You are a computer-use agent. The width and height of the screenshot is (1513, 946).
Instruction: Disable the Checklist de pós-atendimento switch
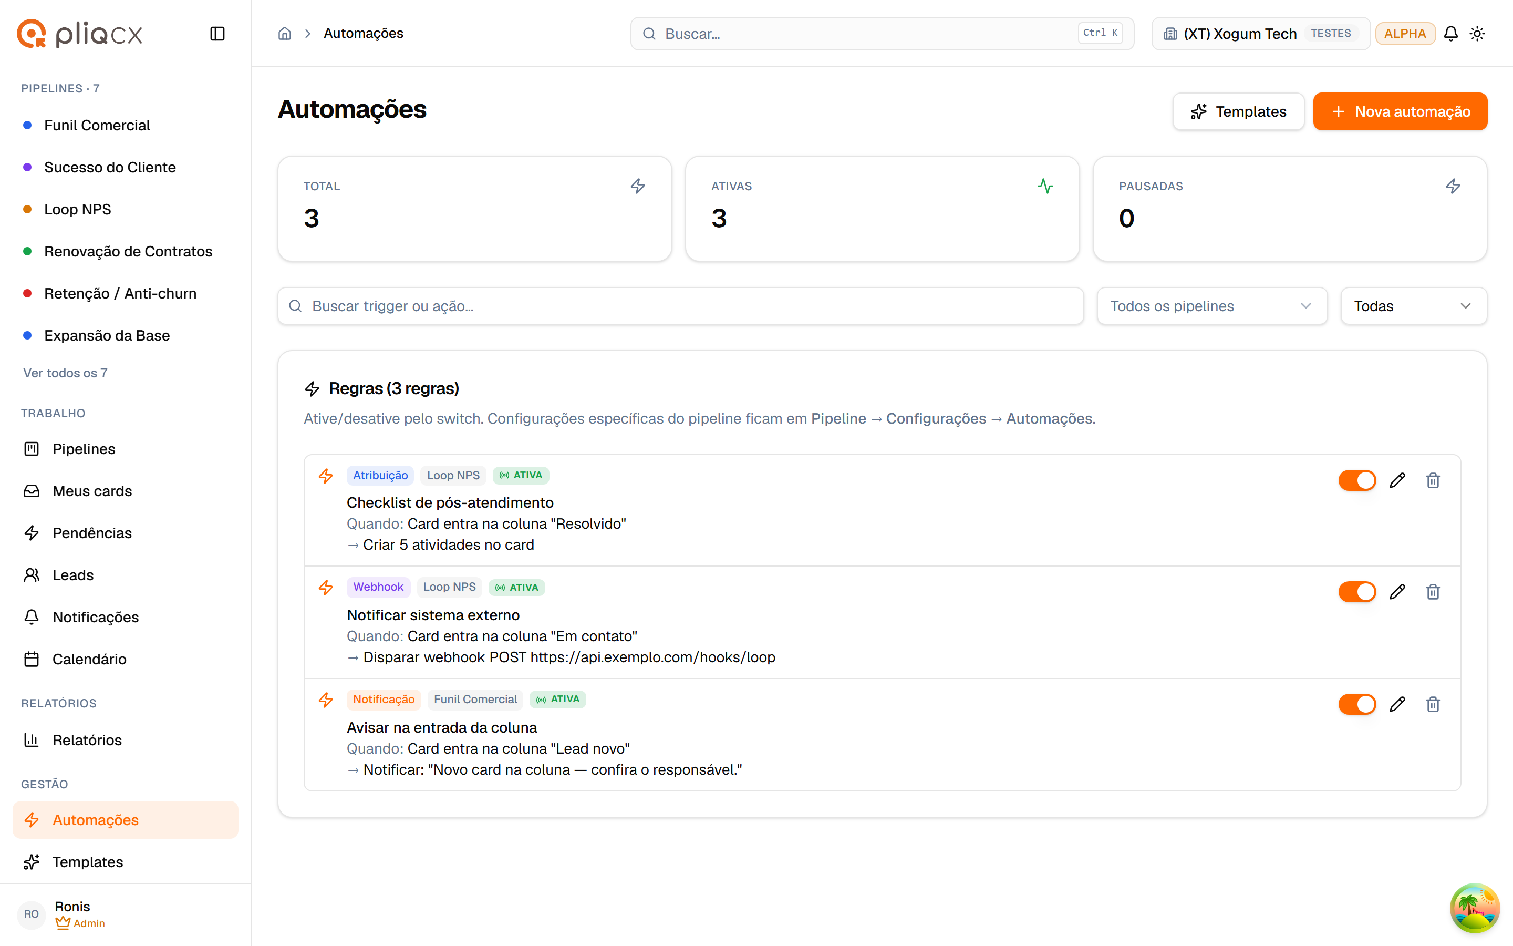pos(1356,480)
